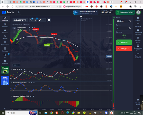The height and width of the screenshot is (115, 143).
Task: Open Google Chrome from the taskbar
Action: coord(51,113)
